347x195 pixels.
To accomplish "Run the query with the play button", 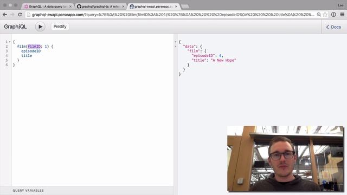I will pos(40,27).
